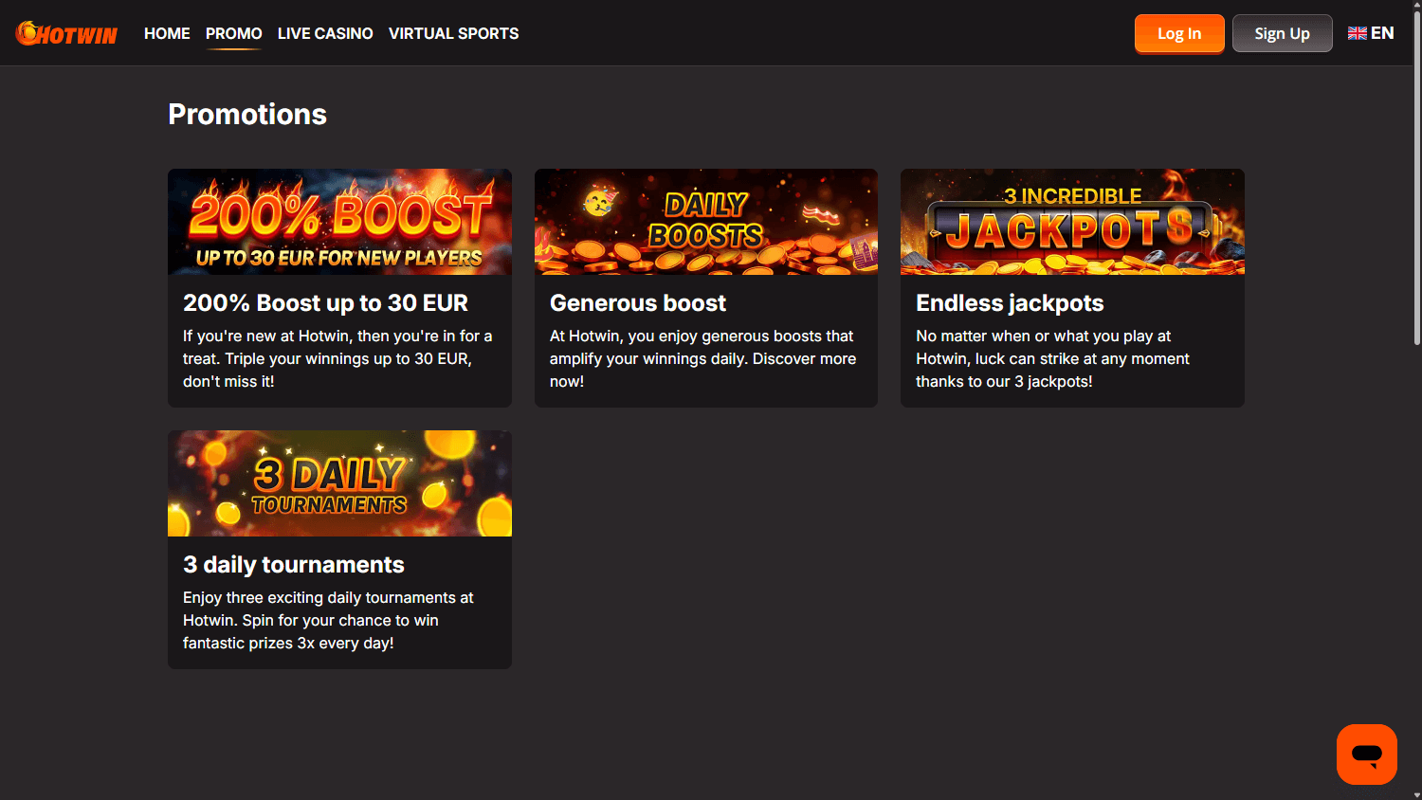The width and height of the screenshot is (1422, 800).
Task: Open the live chat bubble
Action: (x=1365, y=754)
